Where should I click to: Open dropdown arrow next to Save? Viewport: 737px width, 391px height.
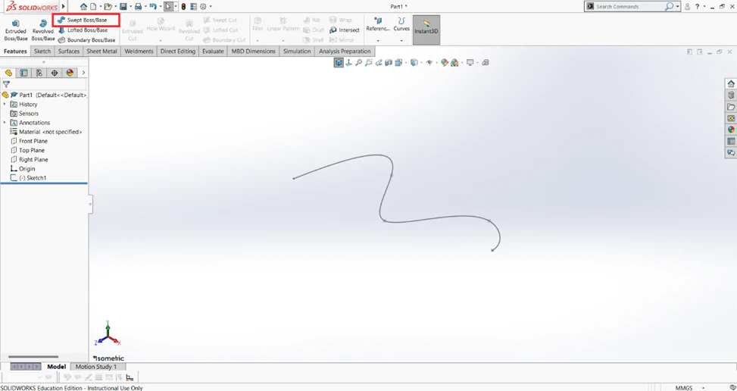click(x=130, y=7)
